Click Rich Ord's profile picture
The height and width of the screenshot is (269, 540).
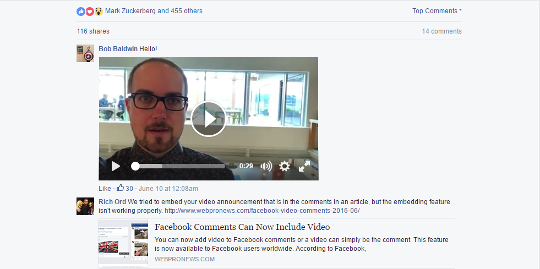85,206
